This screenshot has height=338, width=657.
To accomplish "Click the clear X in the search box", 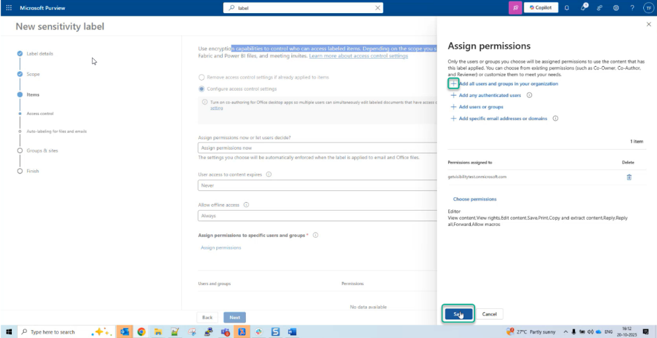I will [377, 8].
